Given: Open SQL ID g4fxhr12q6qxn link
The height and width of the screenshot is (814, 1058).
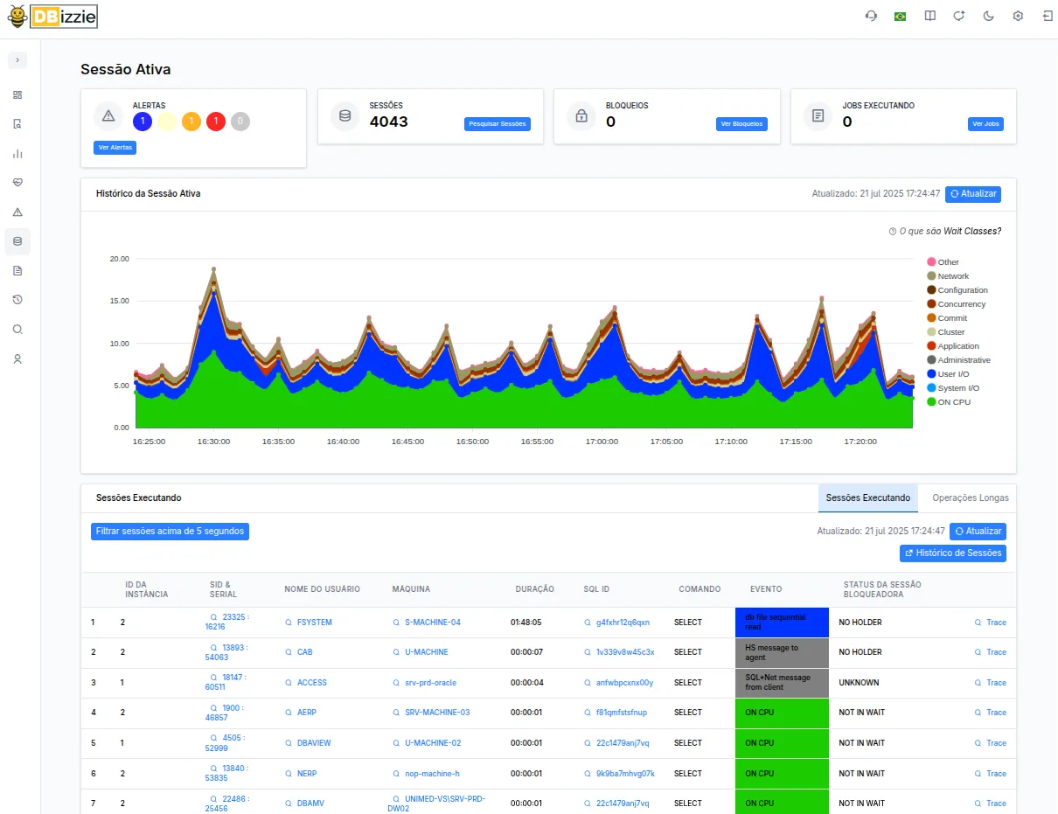Looking at the screenshot, I should (623, 623).
